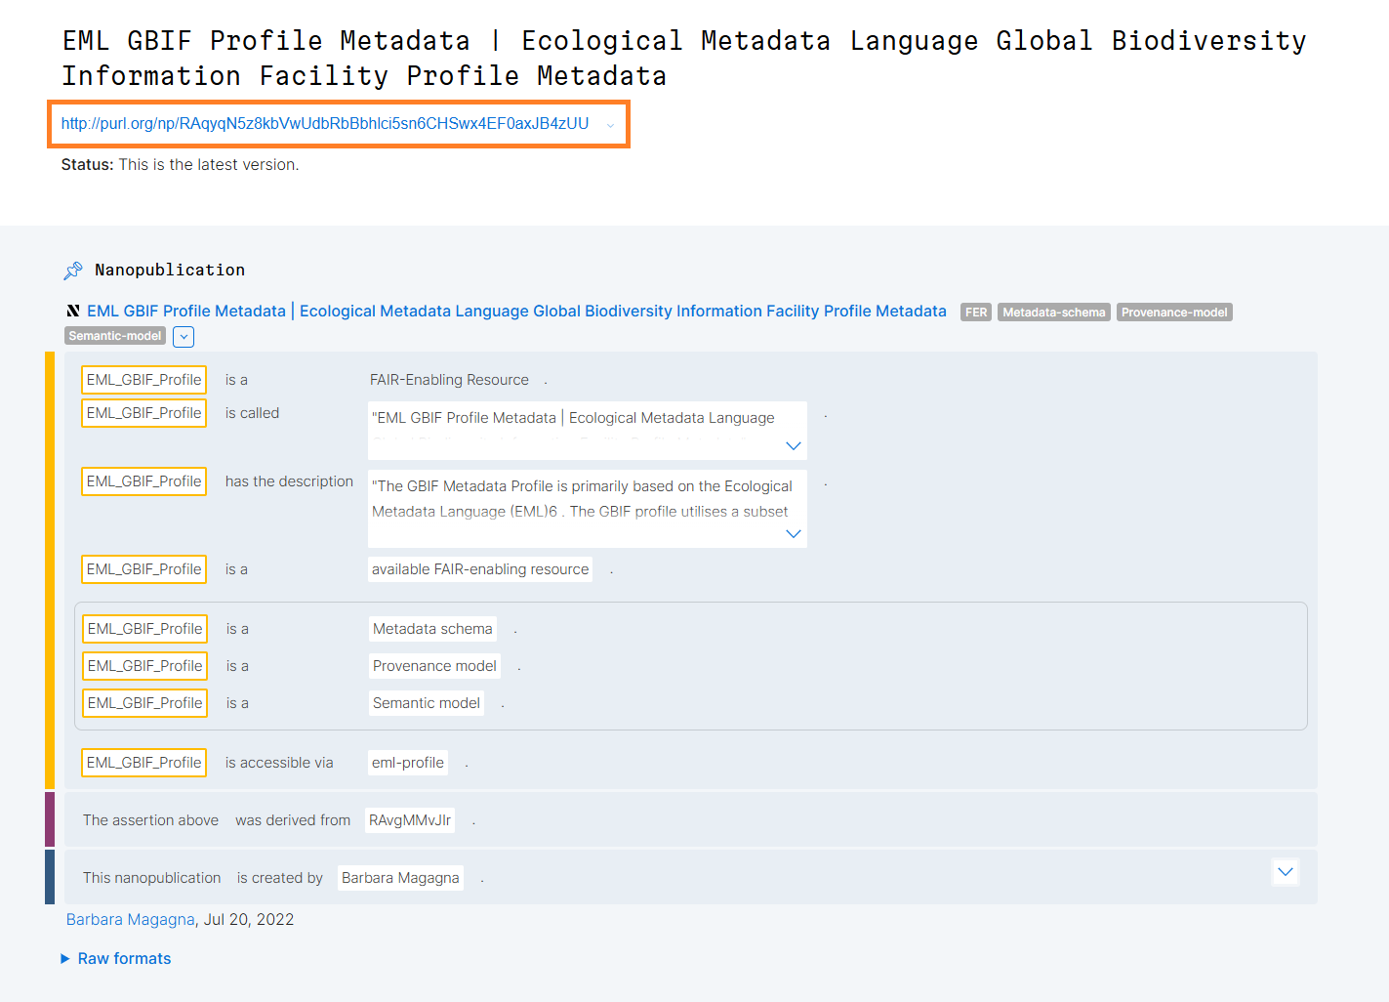Click 'is a' in the Provenance model row

[x=237, y=666]
